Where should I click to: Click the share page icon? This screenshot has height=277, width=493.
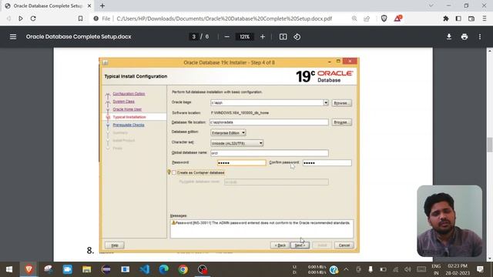(367, 18)
